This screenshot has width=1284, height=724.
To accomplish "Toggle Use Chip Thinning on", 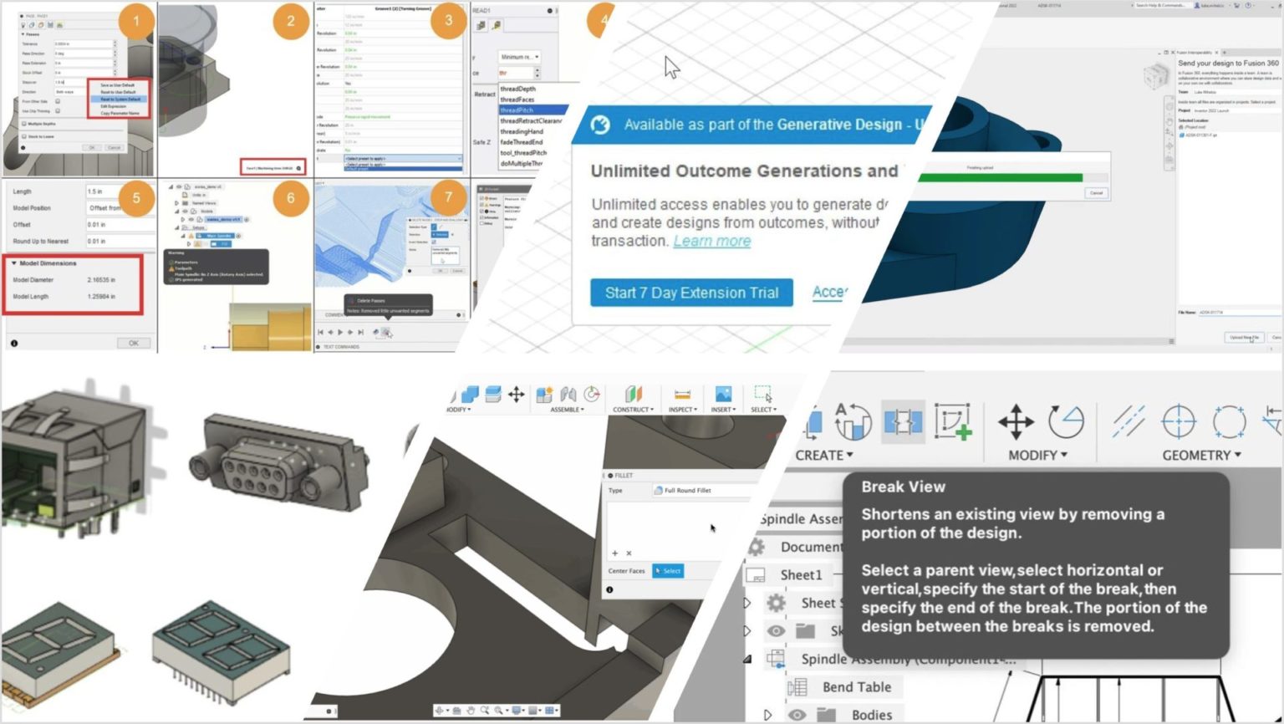I will coord(57,111).
